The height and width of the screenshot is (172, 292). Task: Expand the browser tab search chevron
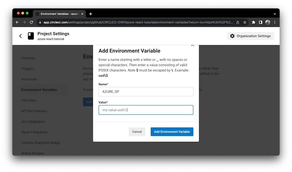[x=274, y=13]
